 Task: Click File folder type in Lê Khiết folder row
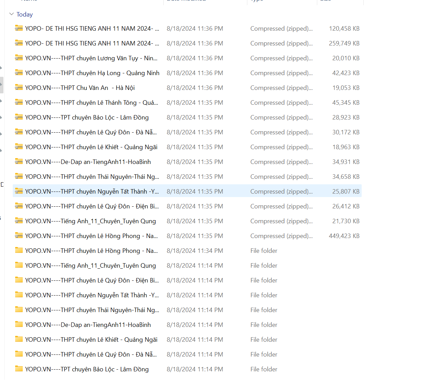[x=264, y=340]
